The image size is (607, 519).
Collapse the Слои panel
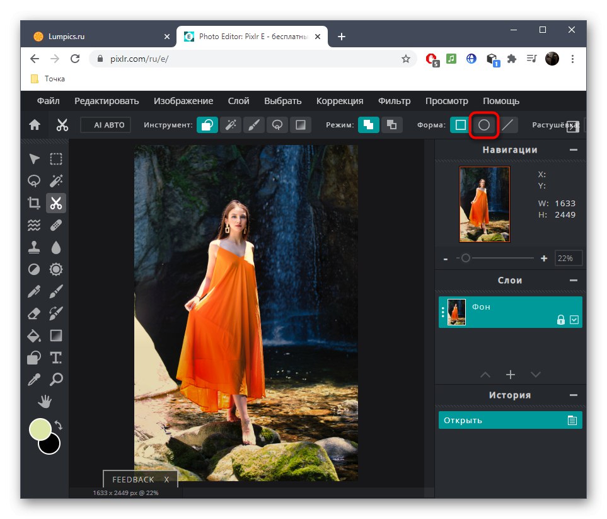point(573,281)
